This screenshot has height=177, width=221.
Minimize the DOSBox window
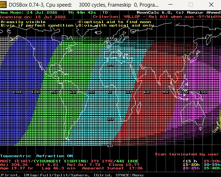170,5
